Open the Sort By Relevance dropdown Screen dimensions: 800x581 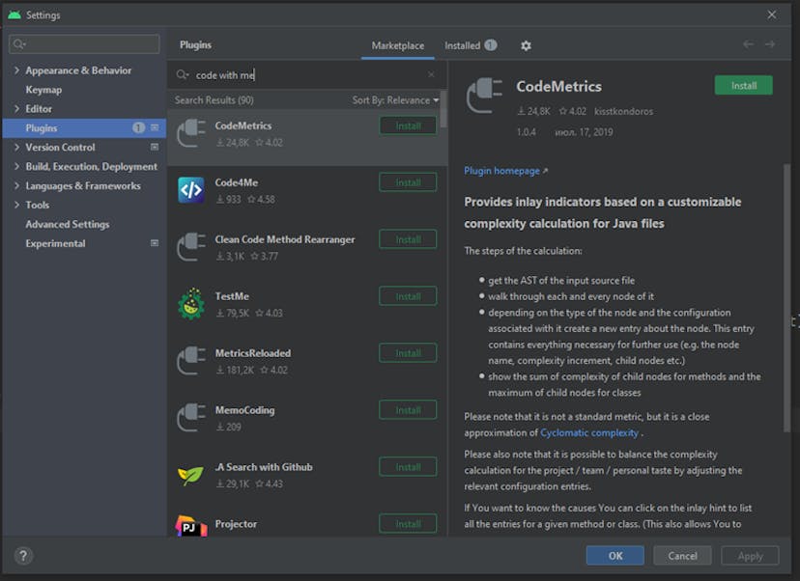pos(395,100)
